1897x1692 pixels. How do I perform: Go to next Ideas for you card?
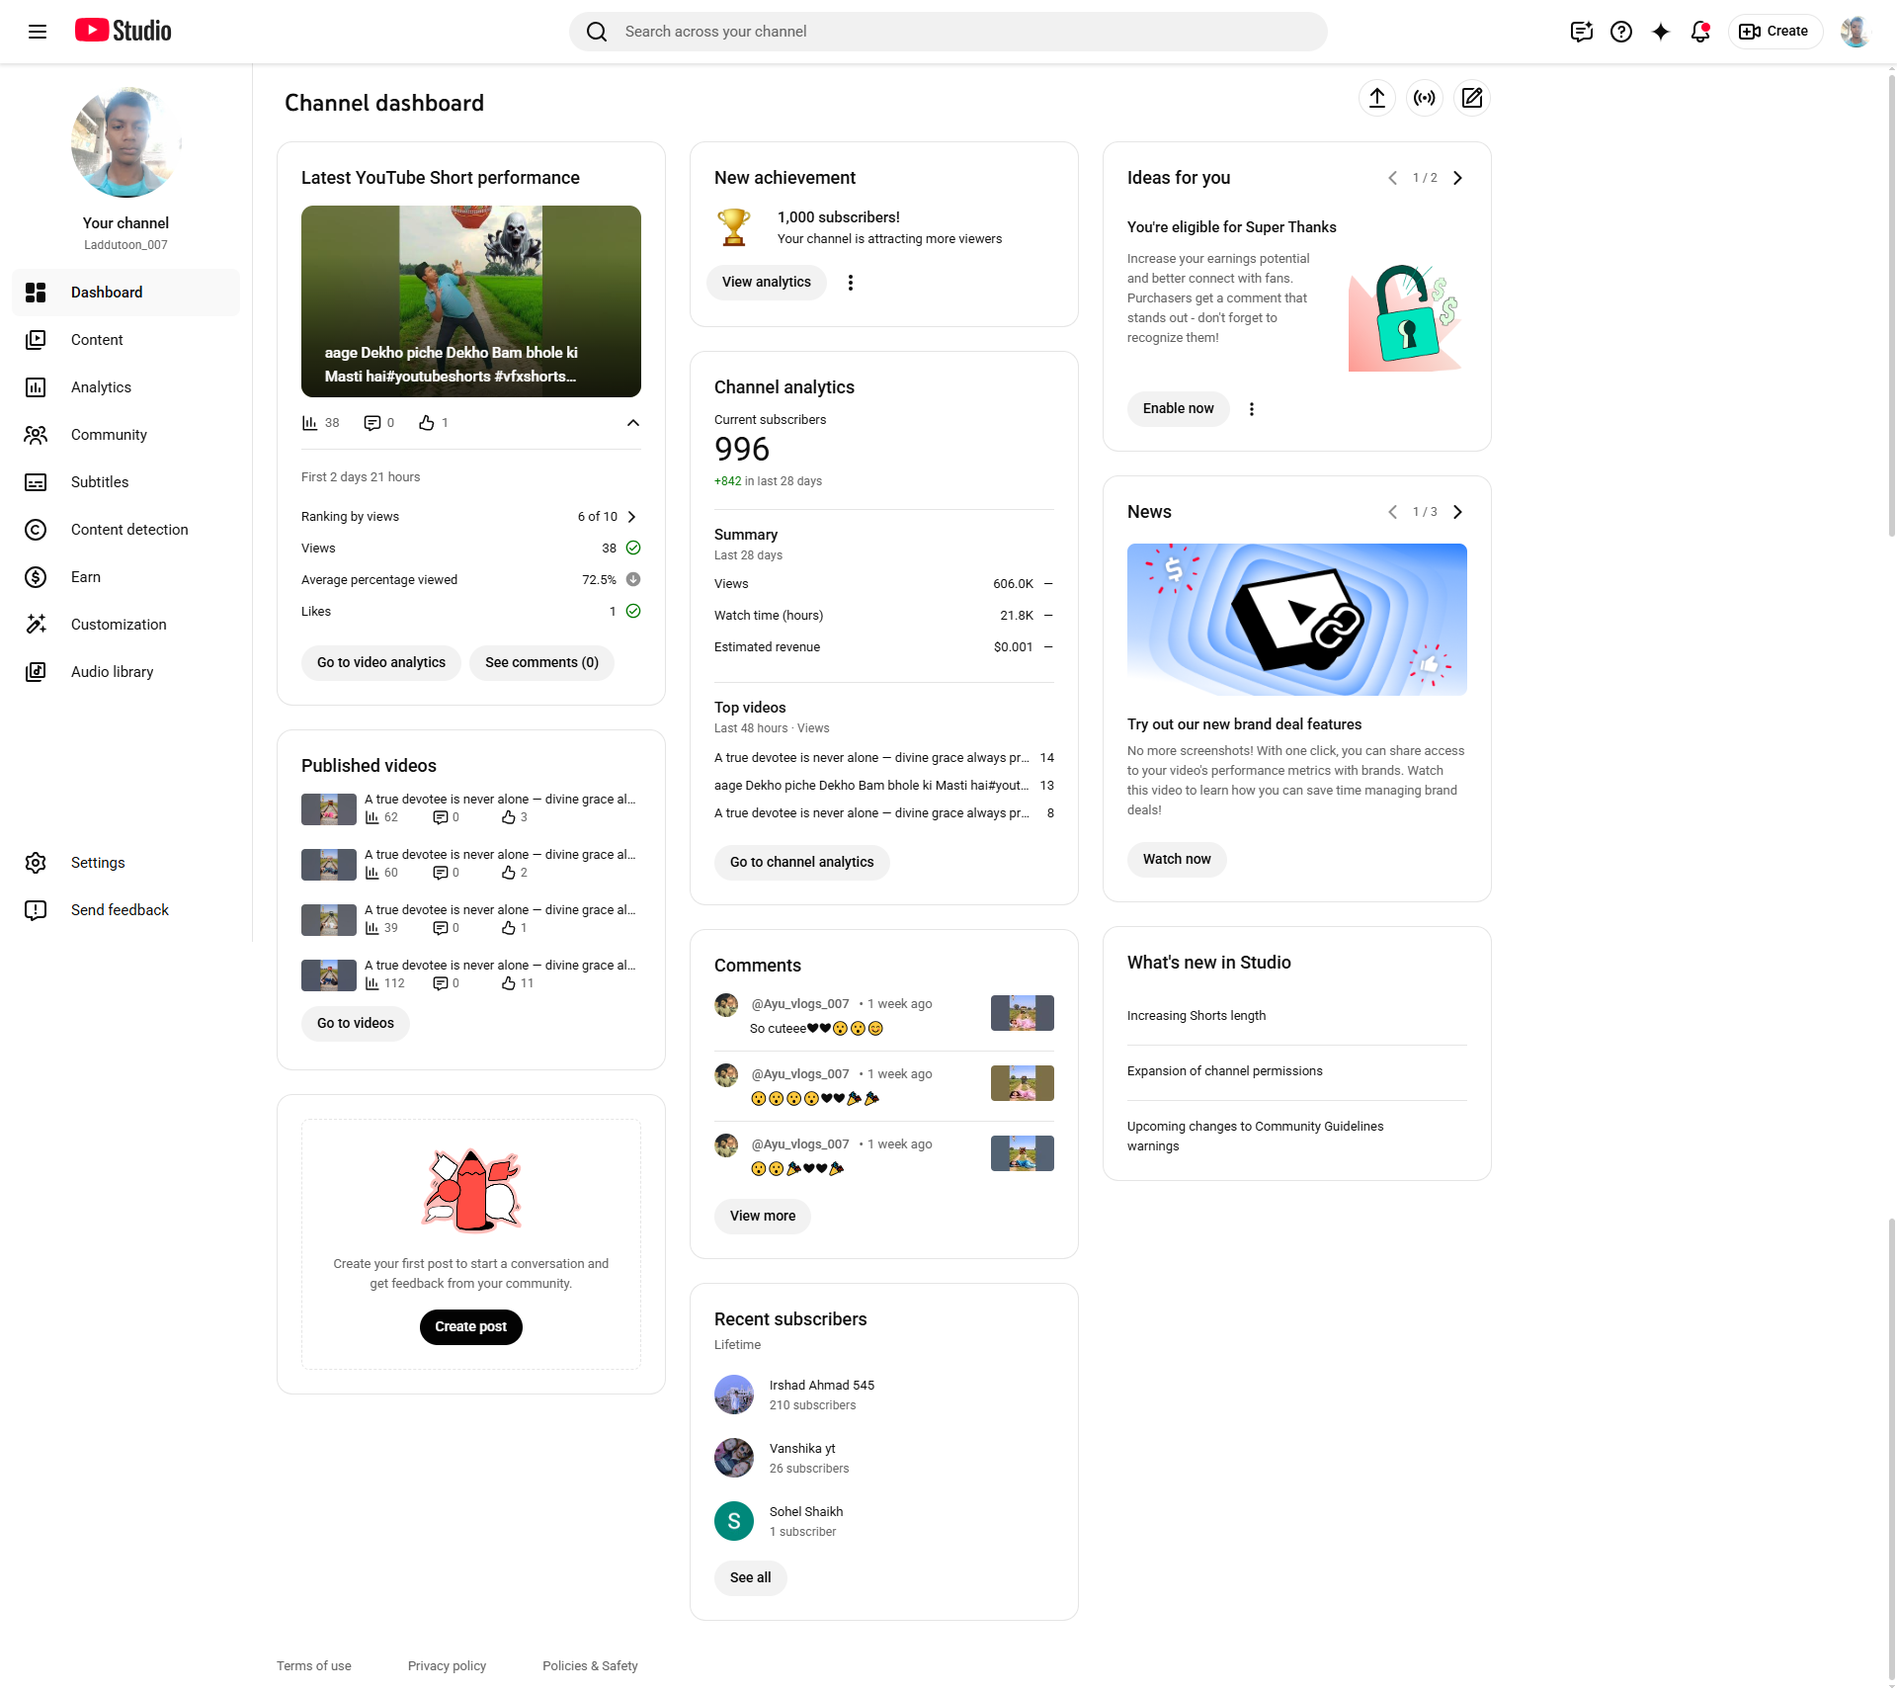(1457, 178)
